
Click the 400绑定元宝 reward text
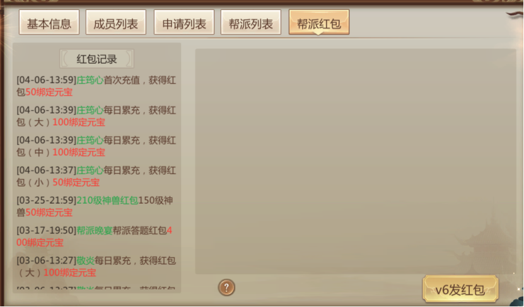click(94, 236)
